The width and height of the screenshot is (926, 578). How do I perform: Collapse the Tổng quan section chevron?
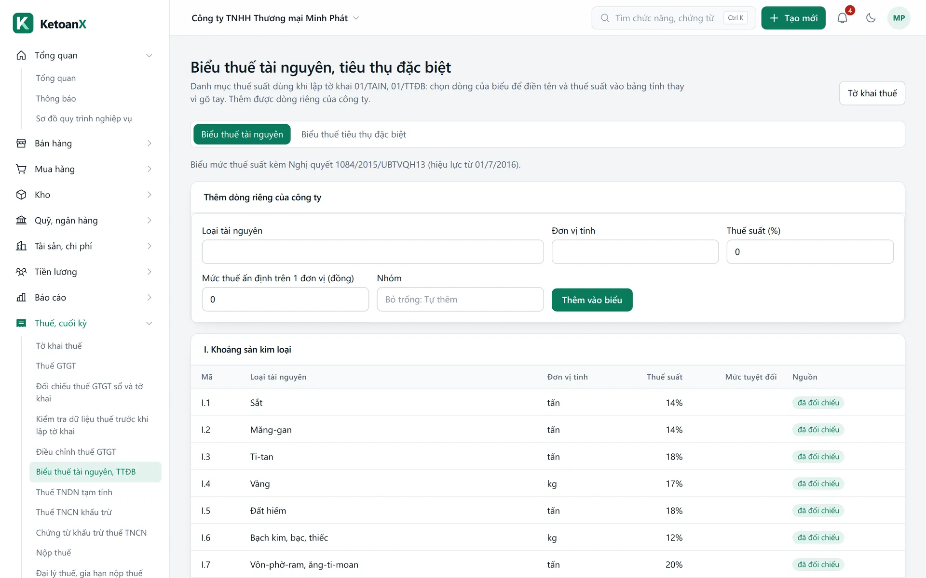149,55
